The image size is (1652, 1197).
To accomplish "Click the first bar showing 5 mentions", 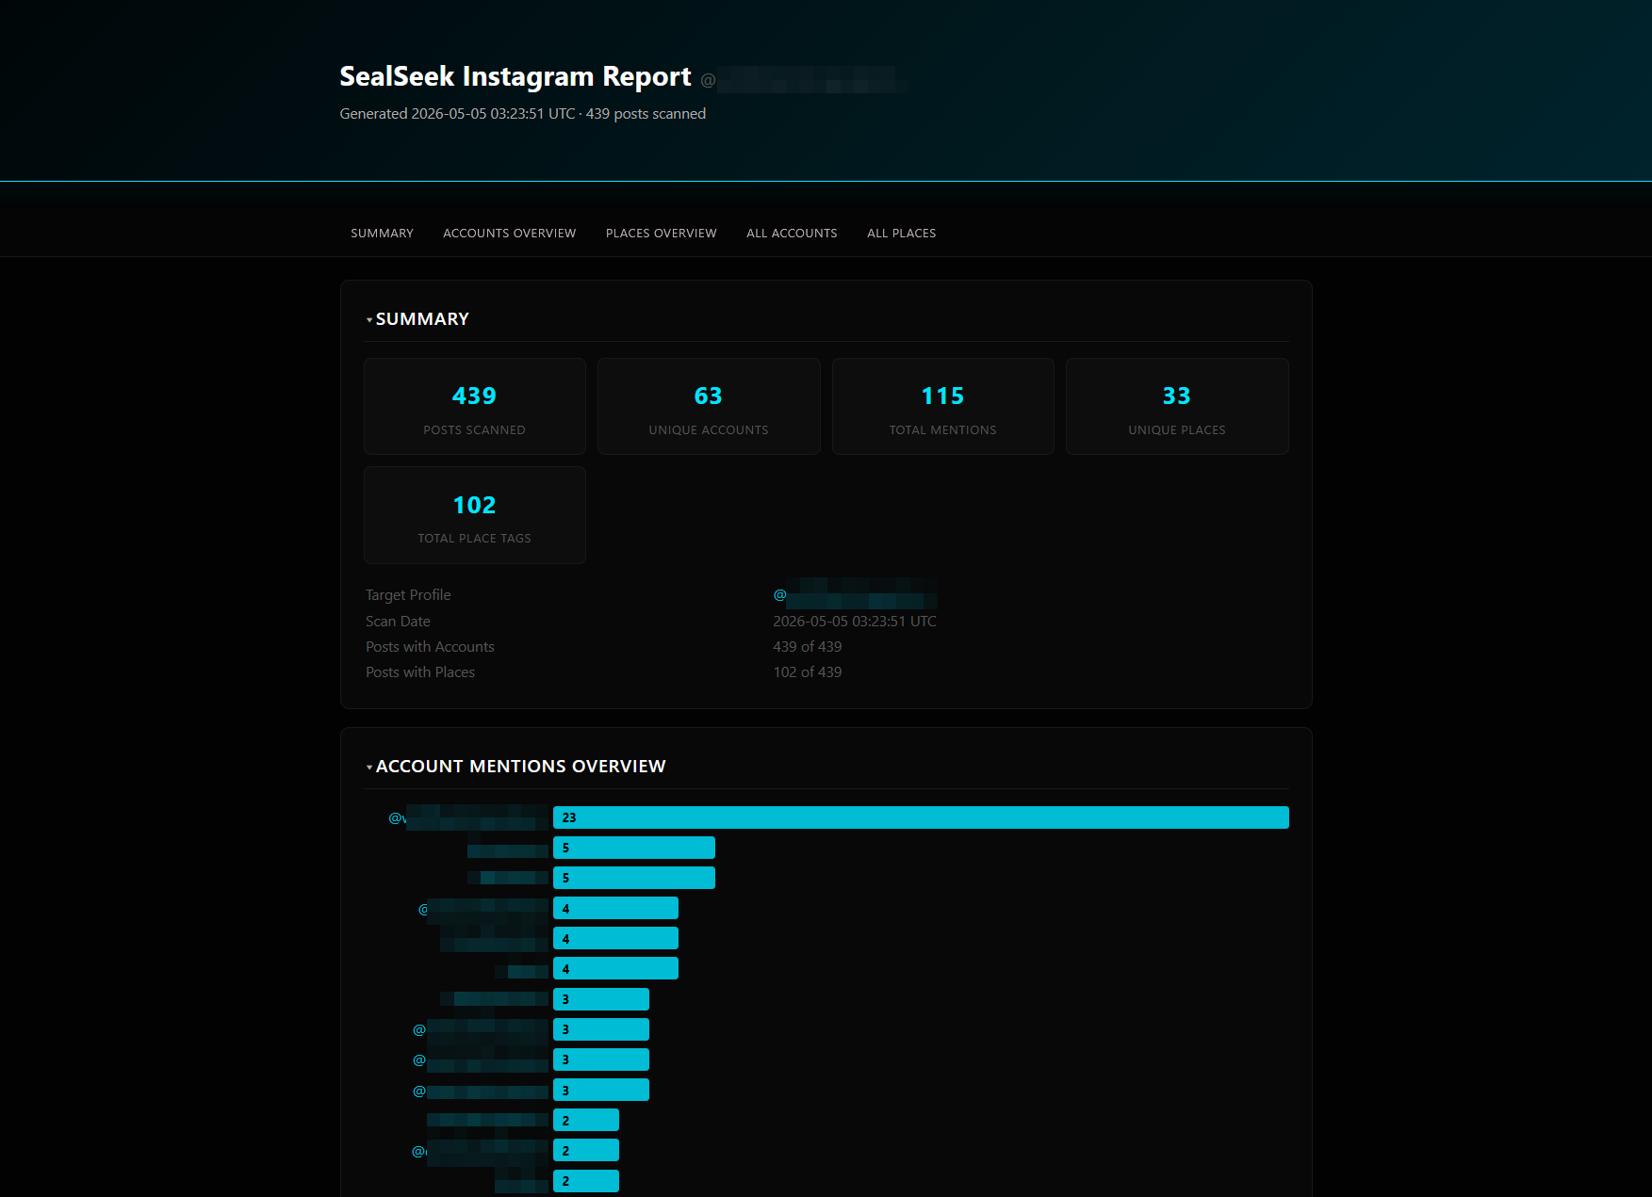I will pos(634,848).
